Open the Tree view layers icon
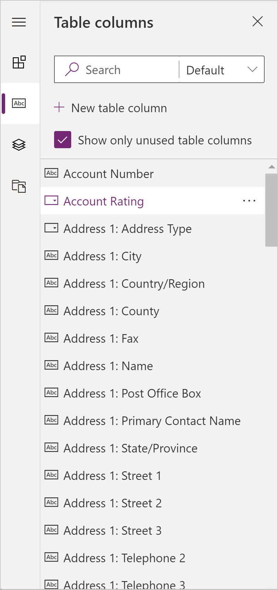 point(19,145)
